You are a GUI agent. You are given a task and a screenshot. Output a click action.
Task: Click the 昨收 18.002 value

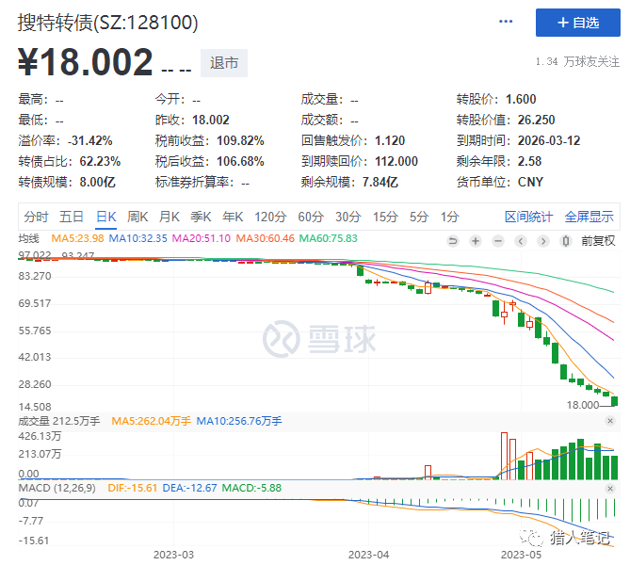[211, 120]
